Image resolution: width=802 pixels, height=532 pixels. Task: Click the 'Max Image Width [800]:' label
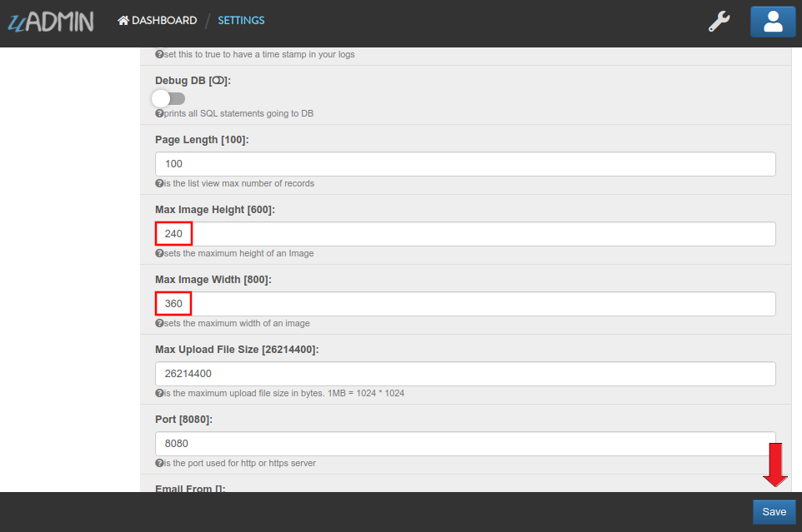coord(213,280)
